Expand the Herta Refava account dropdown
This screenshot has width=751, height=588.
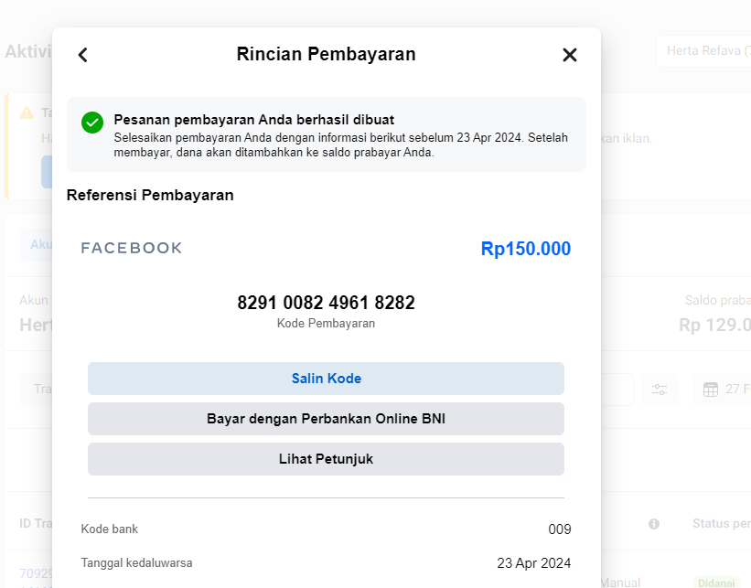pyautogui.click(x=703, y=50)
